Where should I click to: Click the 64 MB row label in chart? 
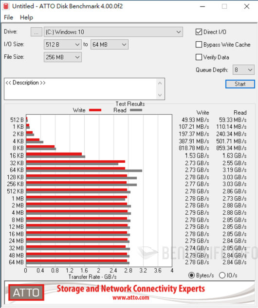pos(17,262)
